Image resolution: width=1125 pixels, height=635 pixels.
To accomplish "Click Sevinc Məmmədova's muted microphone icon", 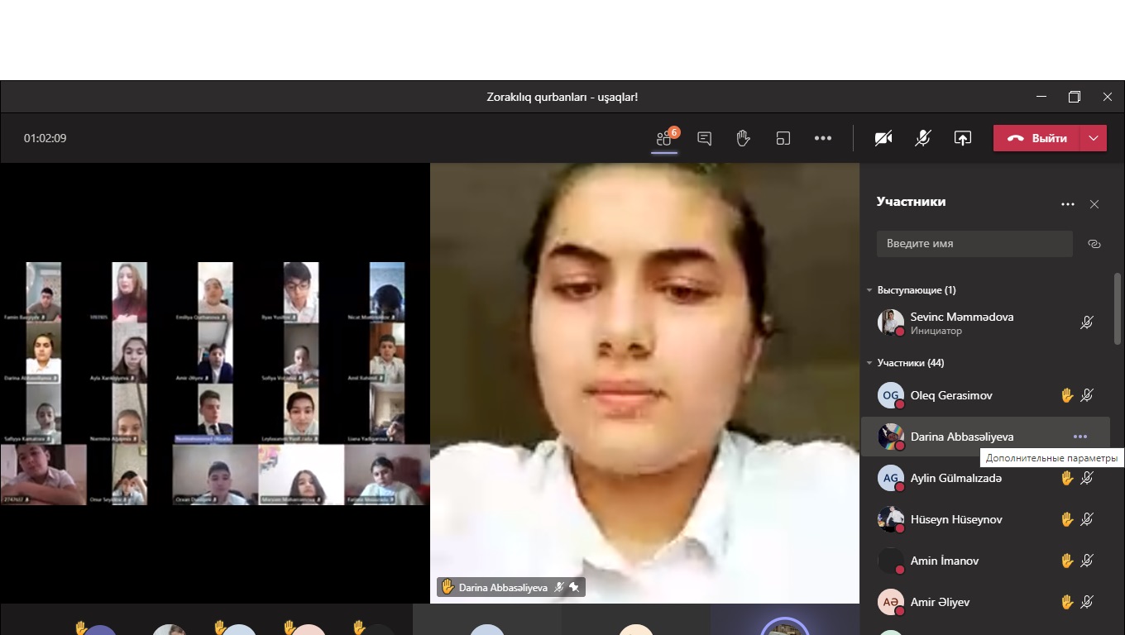I will (1087, 322).
